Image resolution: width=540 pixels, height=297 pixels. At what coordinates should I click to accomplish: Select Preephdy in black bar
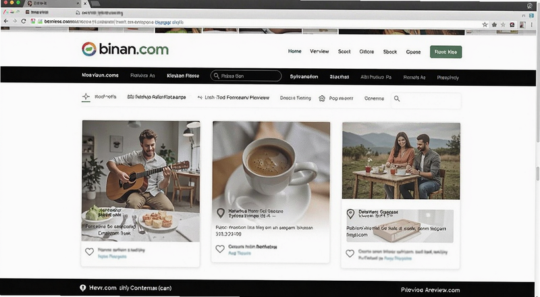448,78
